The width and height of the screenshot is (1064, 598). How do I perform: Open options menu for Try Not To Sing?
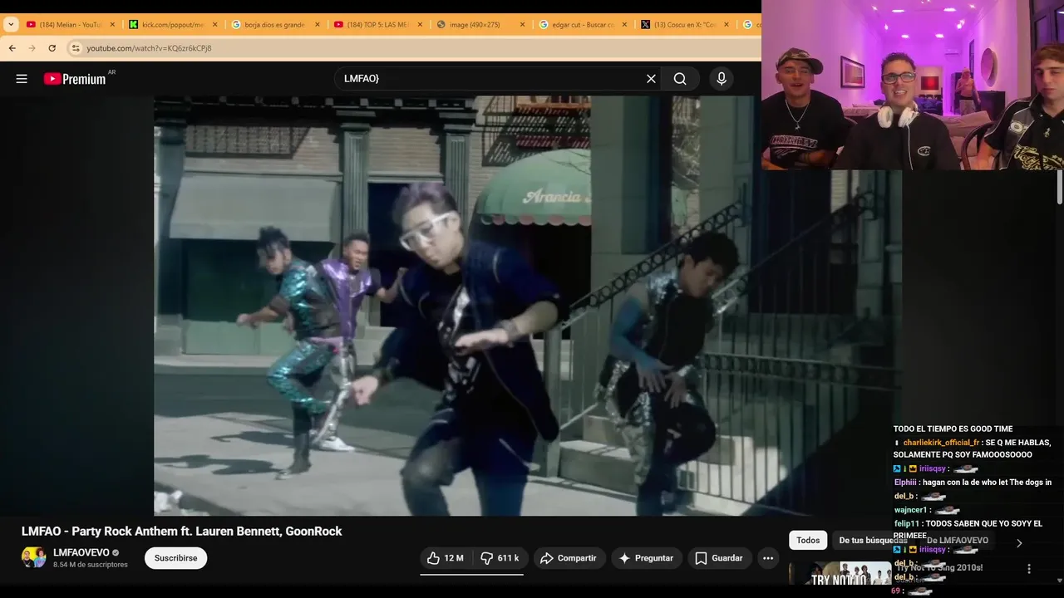(1029, 569)
